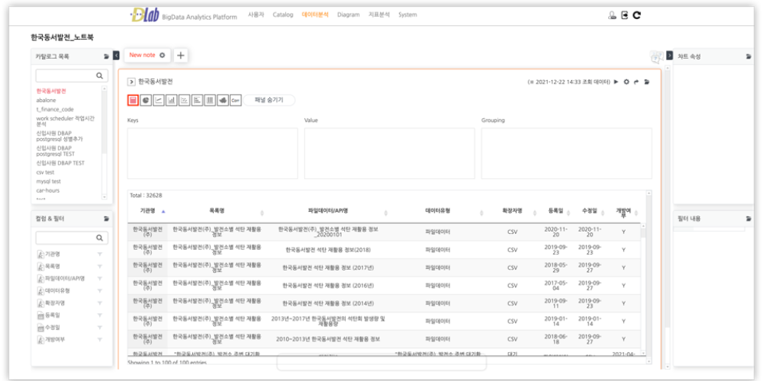This screenshot has height=381, width=763.
Task: Collapse the left sidebar with arrow
Action: pyautogui.click(x=116, y=56)
